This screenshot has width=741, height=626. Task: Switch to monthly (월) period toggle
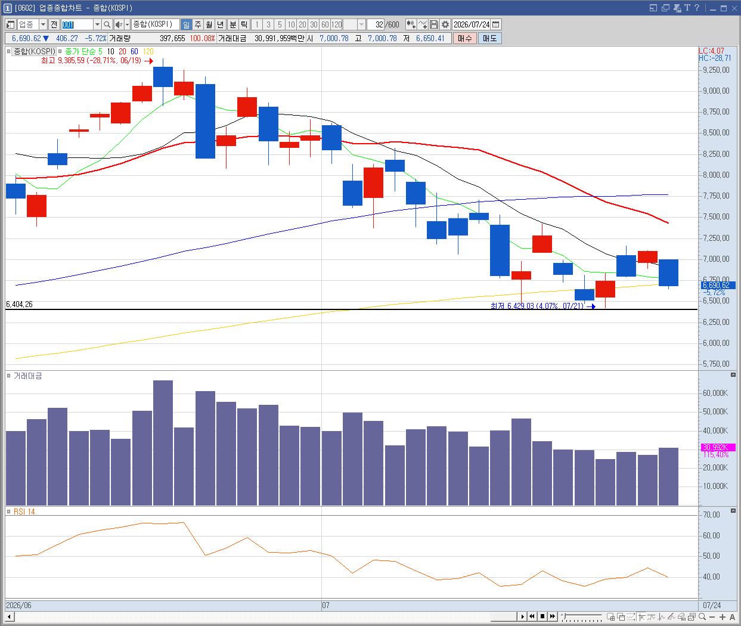(209, 24)
